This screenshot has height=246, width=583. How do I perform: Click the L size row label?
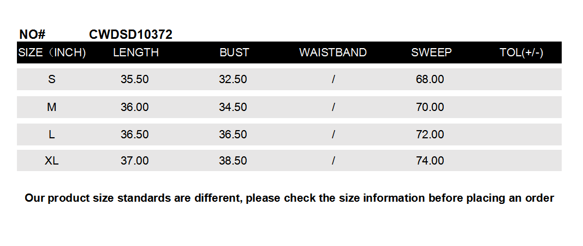tap(52, 134)
